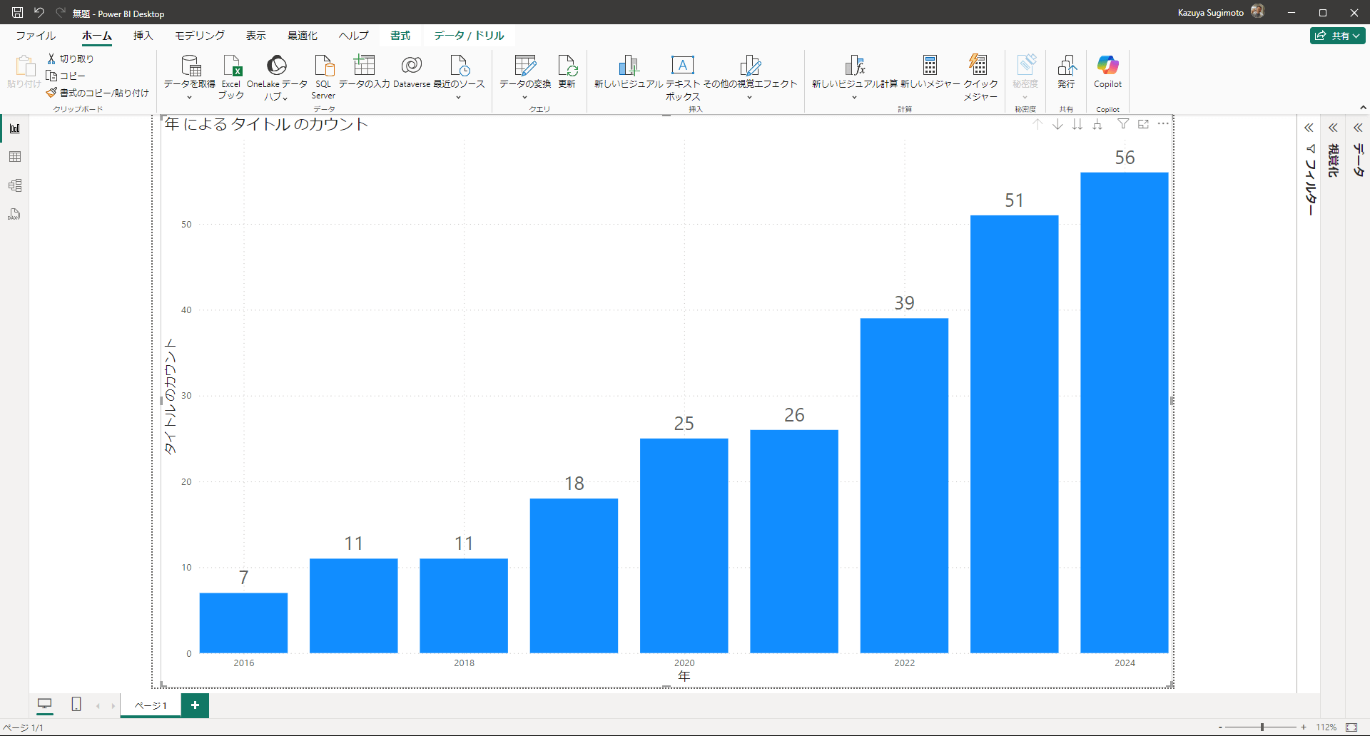This screenshot has width=1370, height=736.
Task: Open Copilot from the ribbon
Action: point(1108,72)
